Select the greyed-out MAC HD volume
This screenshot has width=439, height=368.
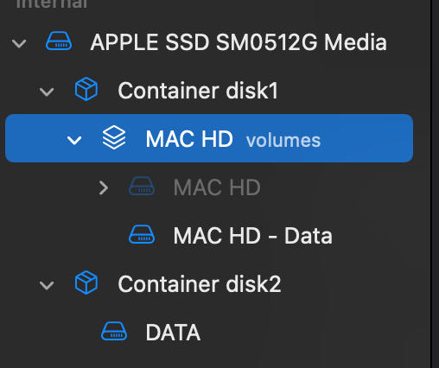[217, 187]
